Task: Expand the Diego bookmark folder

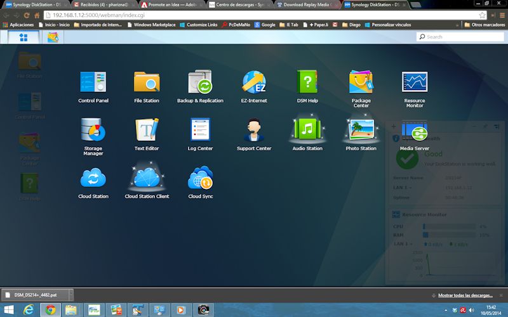Action: coord(351,25)
